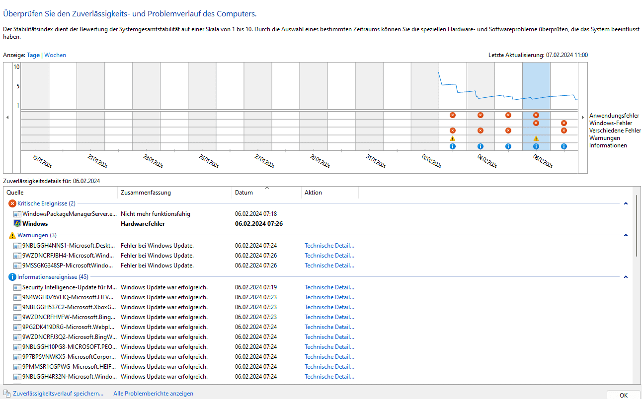Click the information icon for 07.02.2024

pyautogui.click(x=564, y=146)
